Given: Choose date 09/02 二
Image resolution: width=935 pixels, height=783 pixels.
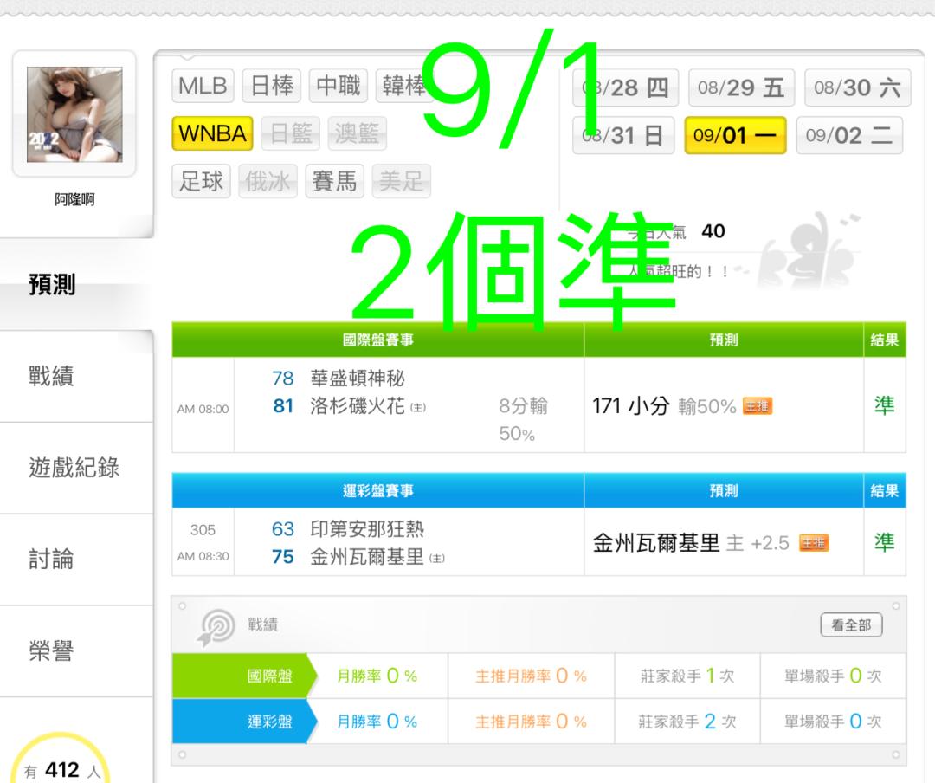Looking at the screenshot, I should (849, 135).
